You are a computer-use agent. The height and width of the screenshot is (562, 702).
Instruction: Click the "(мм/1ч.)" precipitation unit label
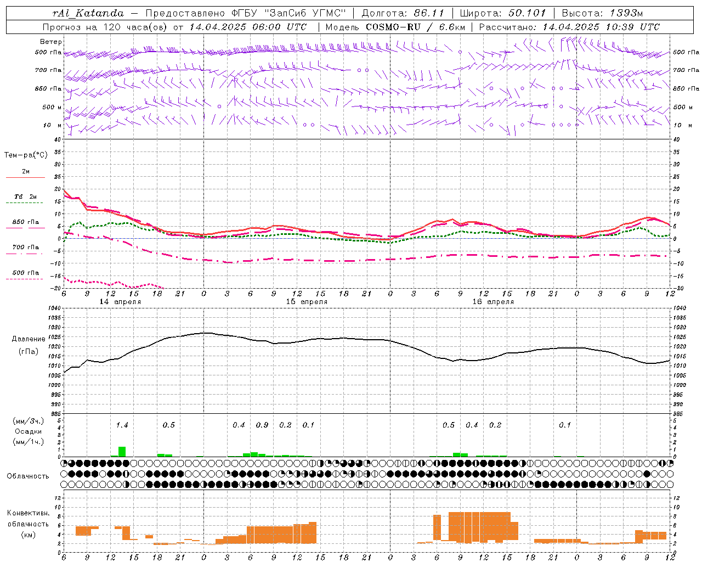click(x=29, y=442)
